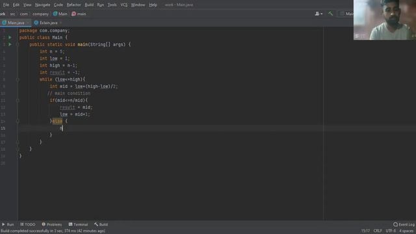Collapse the main method fold marker
The height and width of the screenshot is (234, 416).
click(x=18, y=45)
